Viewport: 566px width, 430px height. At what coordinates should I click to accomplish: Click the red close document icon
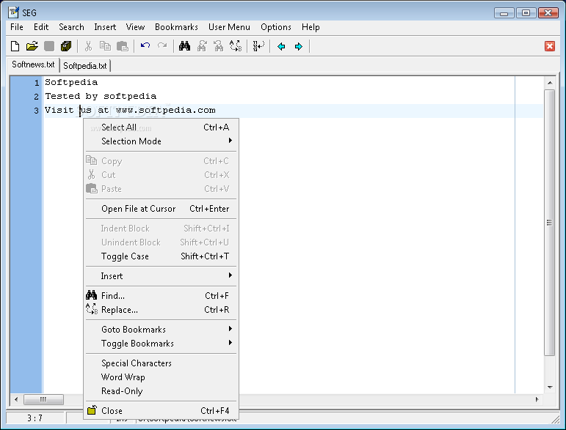(x=550, y=46)
